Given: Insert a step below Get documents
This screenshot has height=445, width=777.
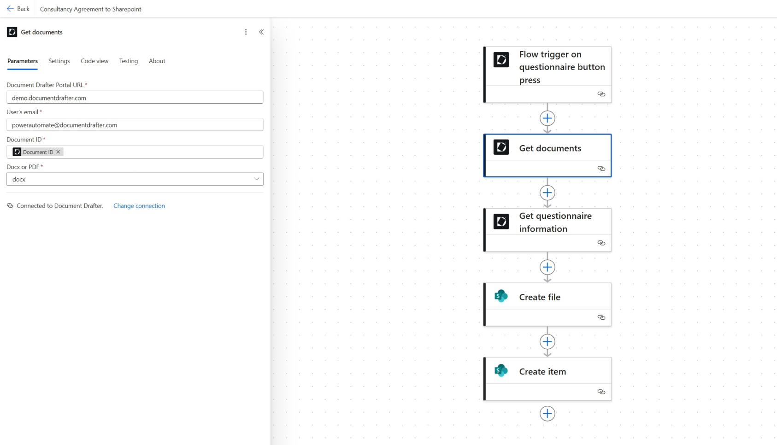Looking at the screenshot, I should point(547,193).
